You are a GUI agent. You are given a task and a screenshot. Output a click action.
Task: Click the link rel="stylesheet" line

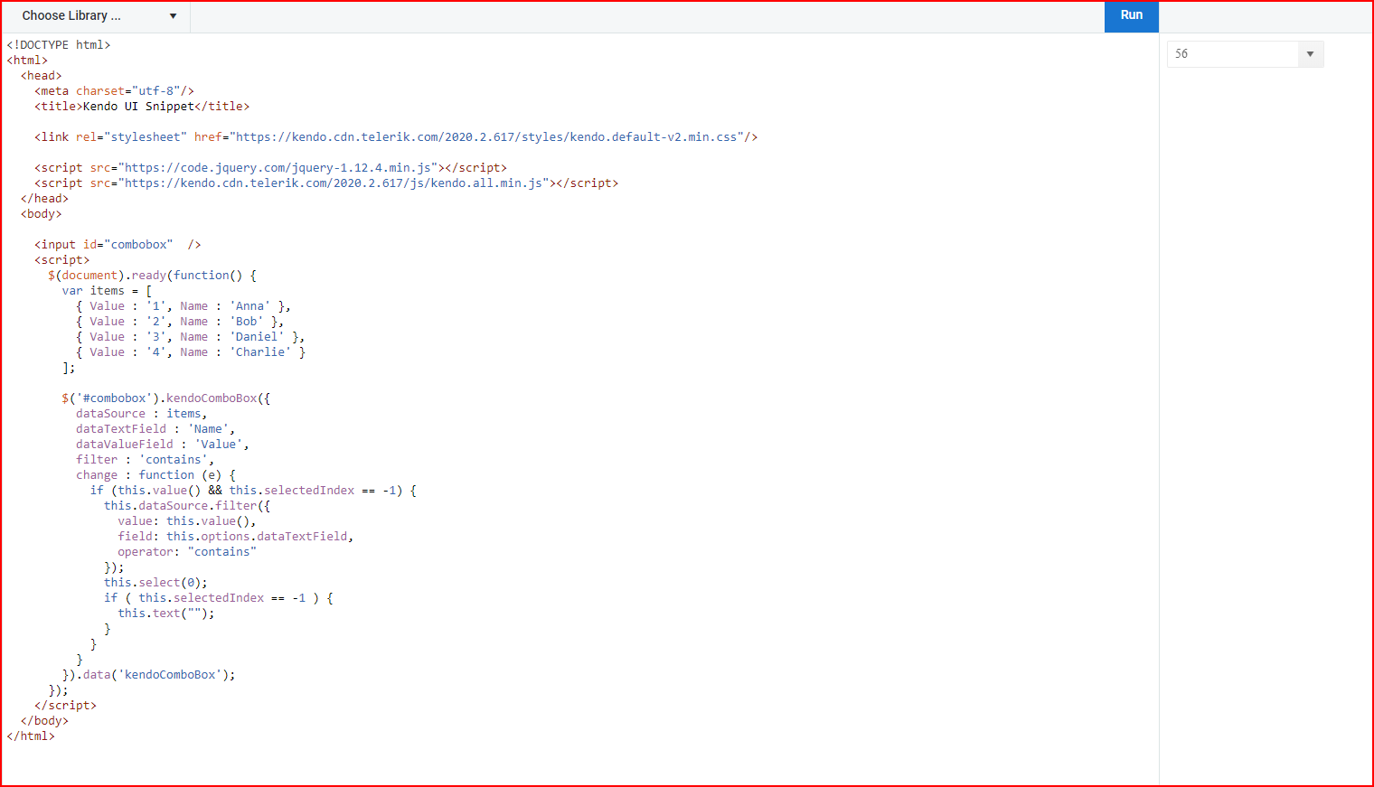(x=396, y=137)
